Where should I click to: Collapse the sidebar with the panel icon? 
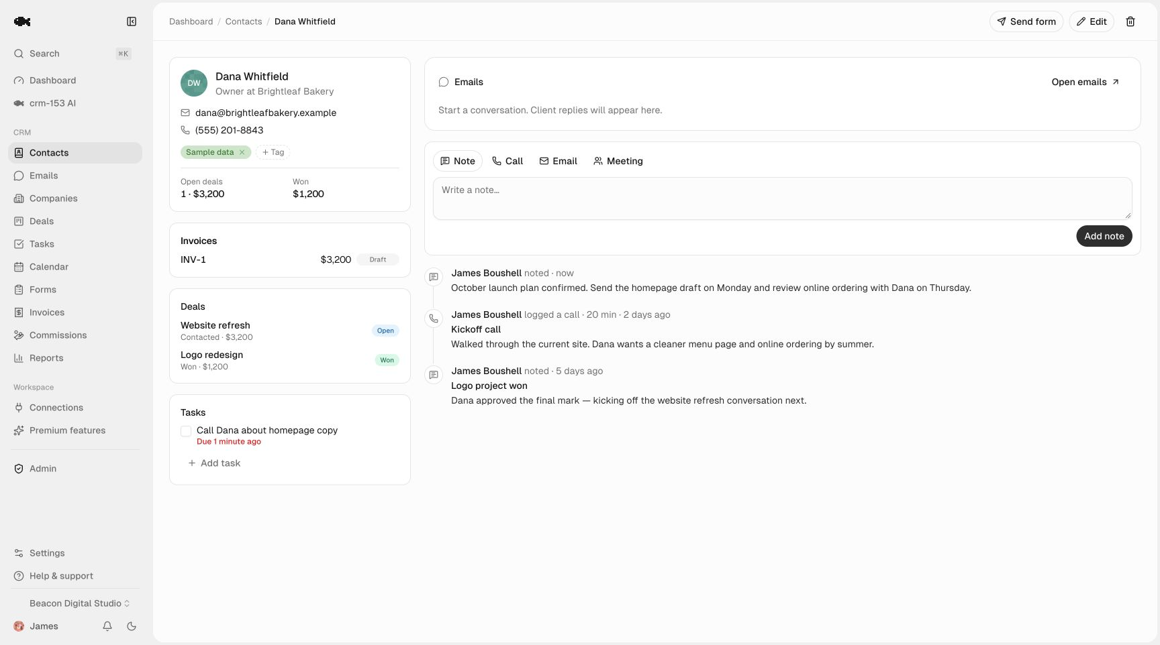point(132,21)
